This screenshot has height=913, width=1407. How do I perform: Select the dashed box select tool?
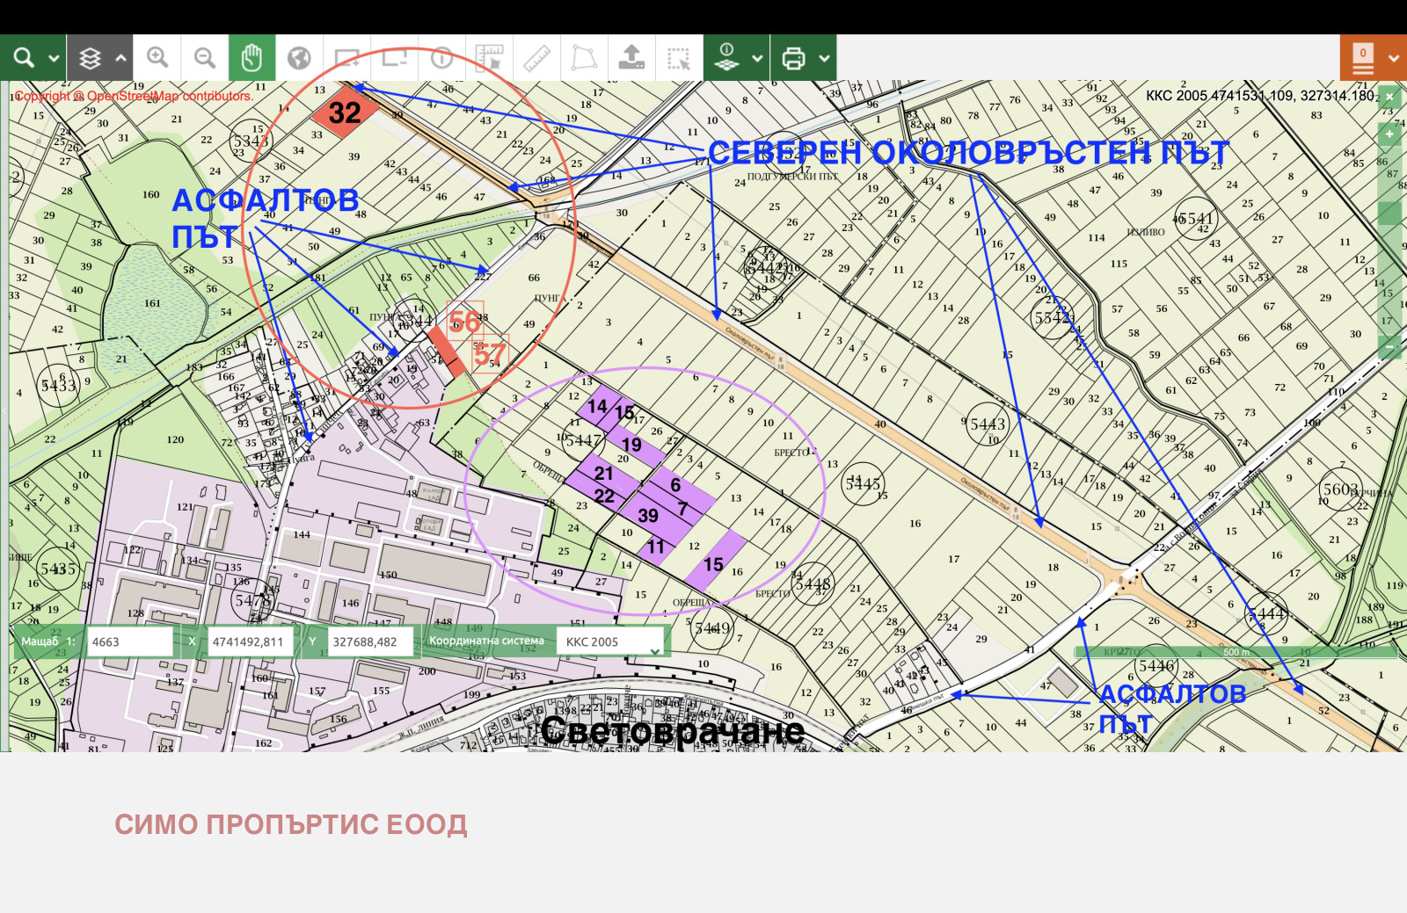[679, 58]
